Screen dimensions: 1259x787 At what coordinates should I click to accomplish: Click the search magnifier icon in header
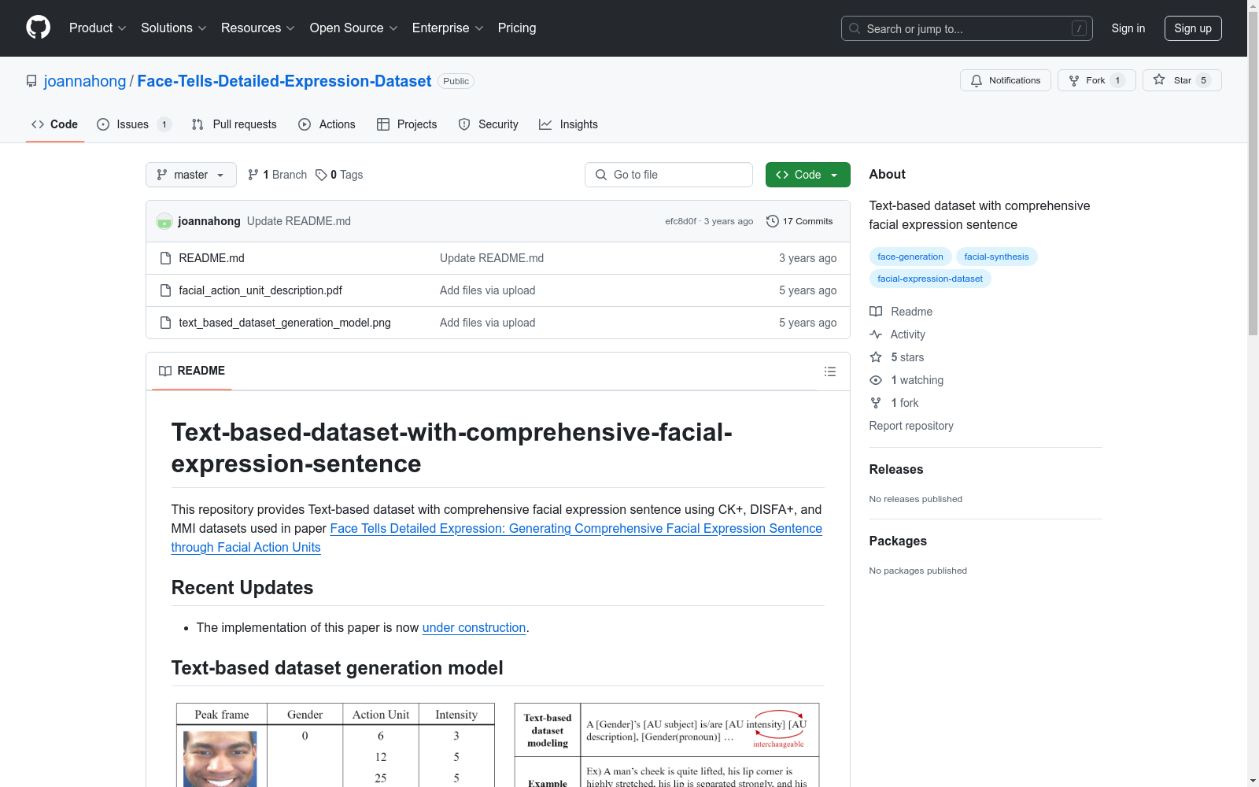[x=855, y=28]
